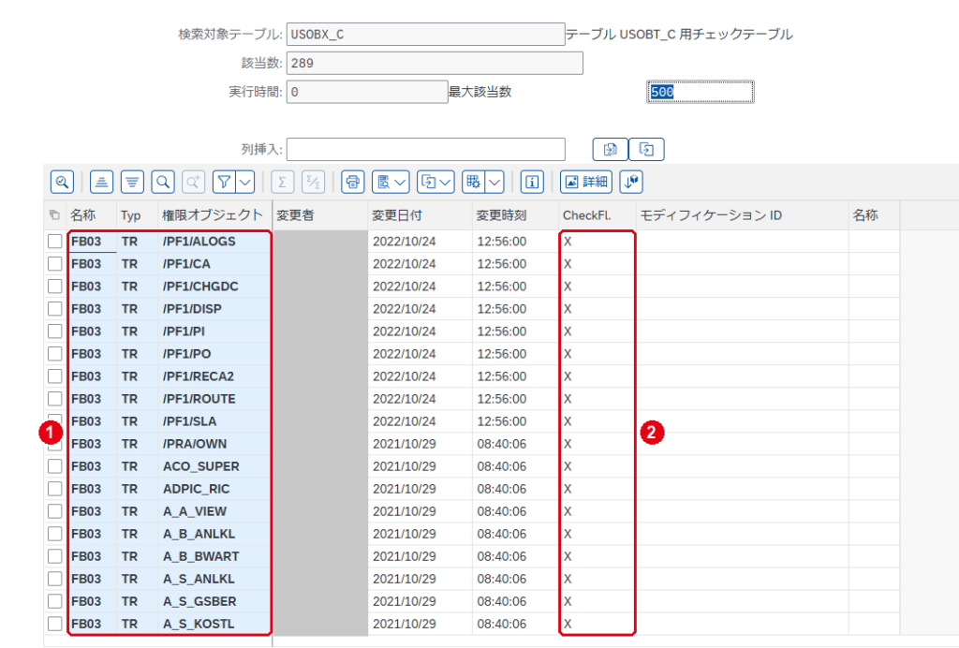
Task: Click the 最大該当数 field showing 500
Action: pos(701,92)
